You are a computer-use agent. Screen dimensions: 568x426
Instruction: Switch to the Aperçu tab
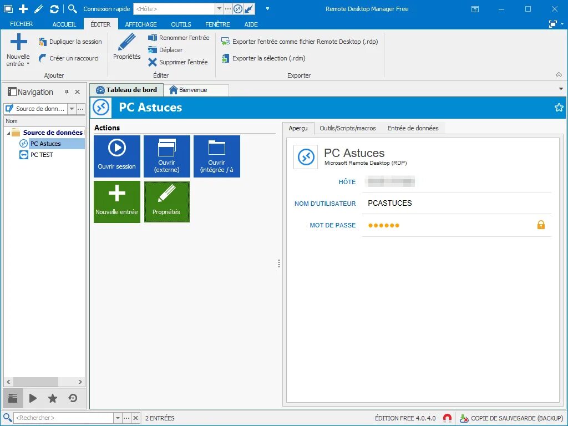tap(298, 128)
